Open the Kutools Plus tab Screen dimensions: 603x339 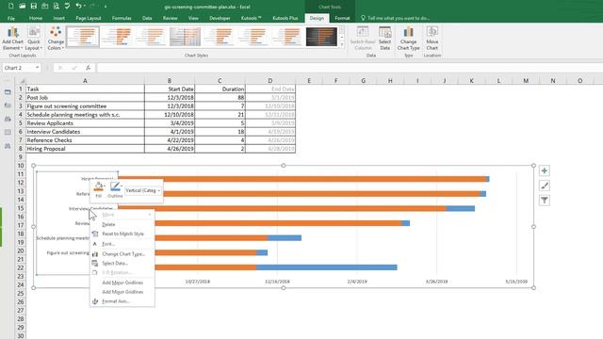click(x=285, y=18)
